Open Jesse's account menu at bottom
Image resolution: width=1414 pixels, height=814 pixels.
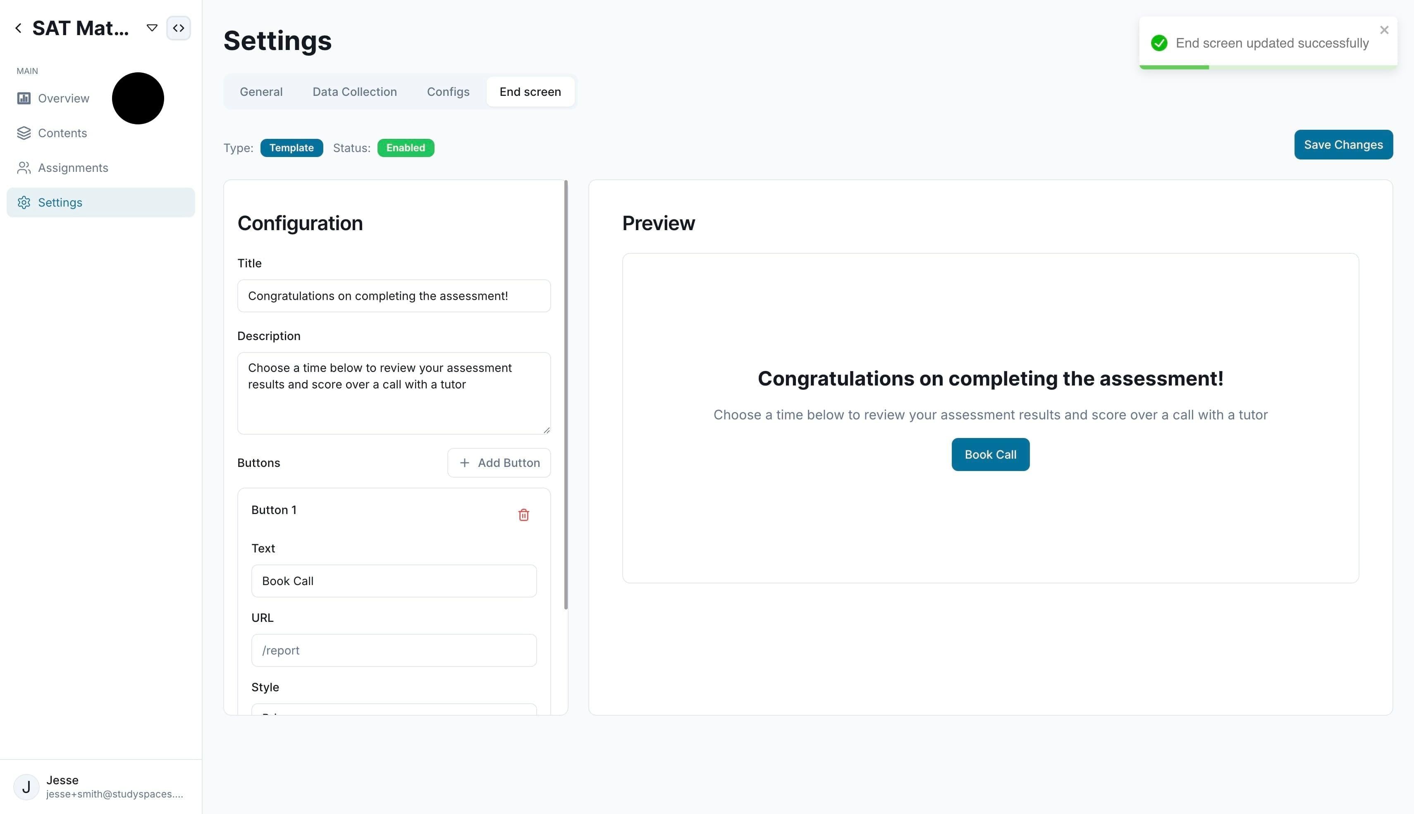click(101, 787)
